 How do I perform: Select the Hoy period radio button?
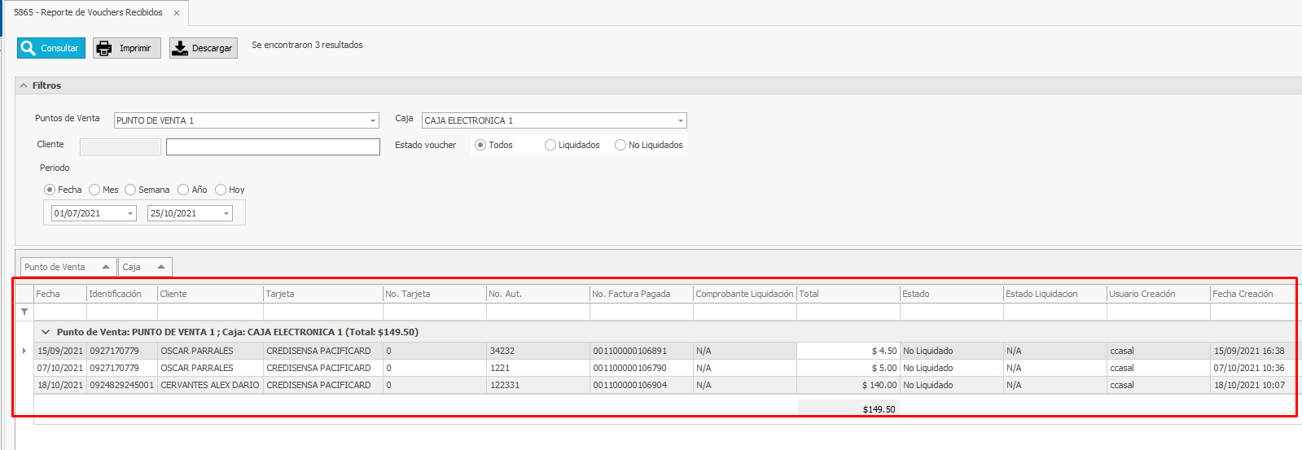221,190
